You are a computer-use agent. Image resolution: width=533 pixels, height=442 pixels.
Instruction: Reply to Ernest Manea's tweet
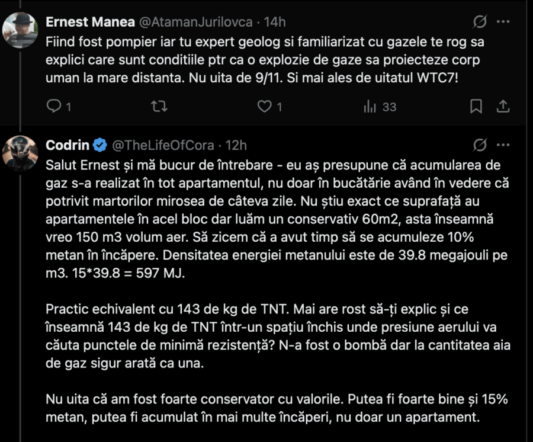54,106
